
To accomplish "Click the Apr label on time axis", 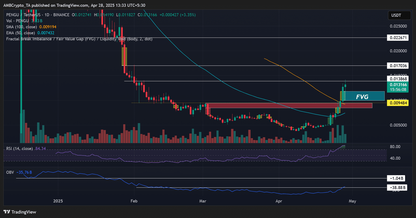I will click(x=279, y=201).
